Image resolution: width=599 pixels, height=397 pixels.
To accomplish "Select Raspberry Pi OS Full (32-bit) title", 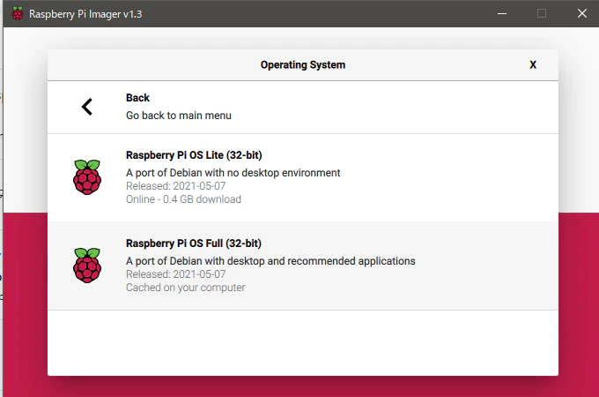I will (x=194, y=243).
